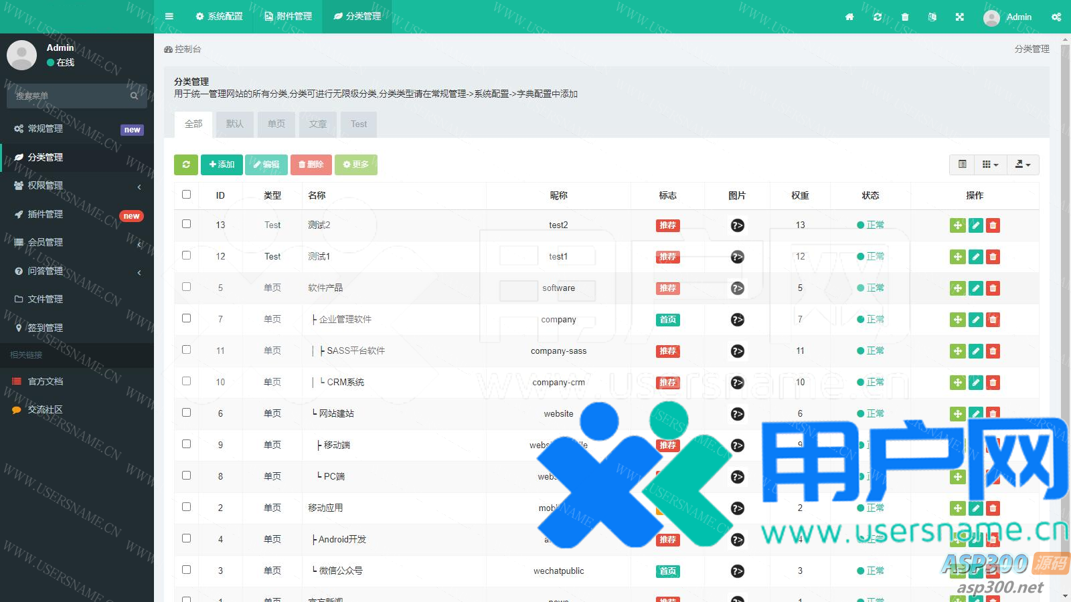Screen dimensions: 1071x602
Task: Click the refresh icon in top bar
Action: (878, 17)
